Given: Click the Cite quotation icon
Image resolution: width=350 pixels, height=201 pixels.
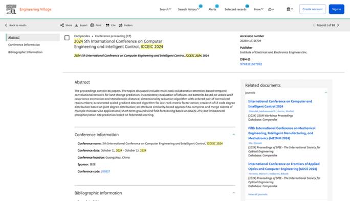Looking at the screenshot, I should click(x=107, y=25).
